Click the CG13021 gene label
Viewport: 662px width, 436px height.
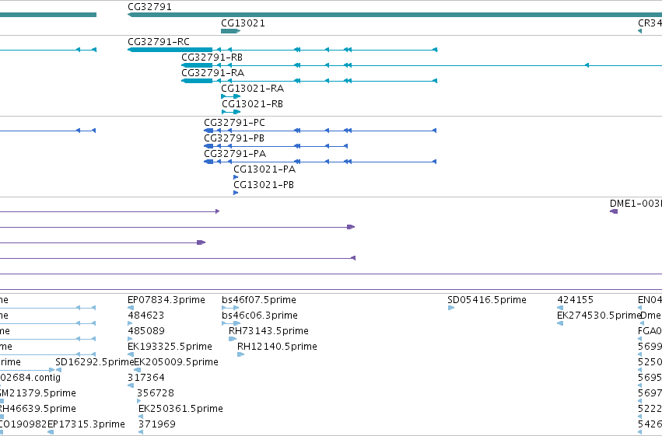coord(243,23)
